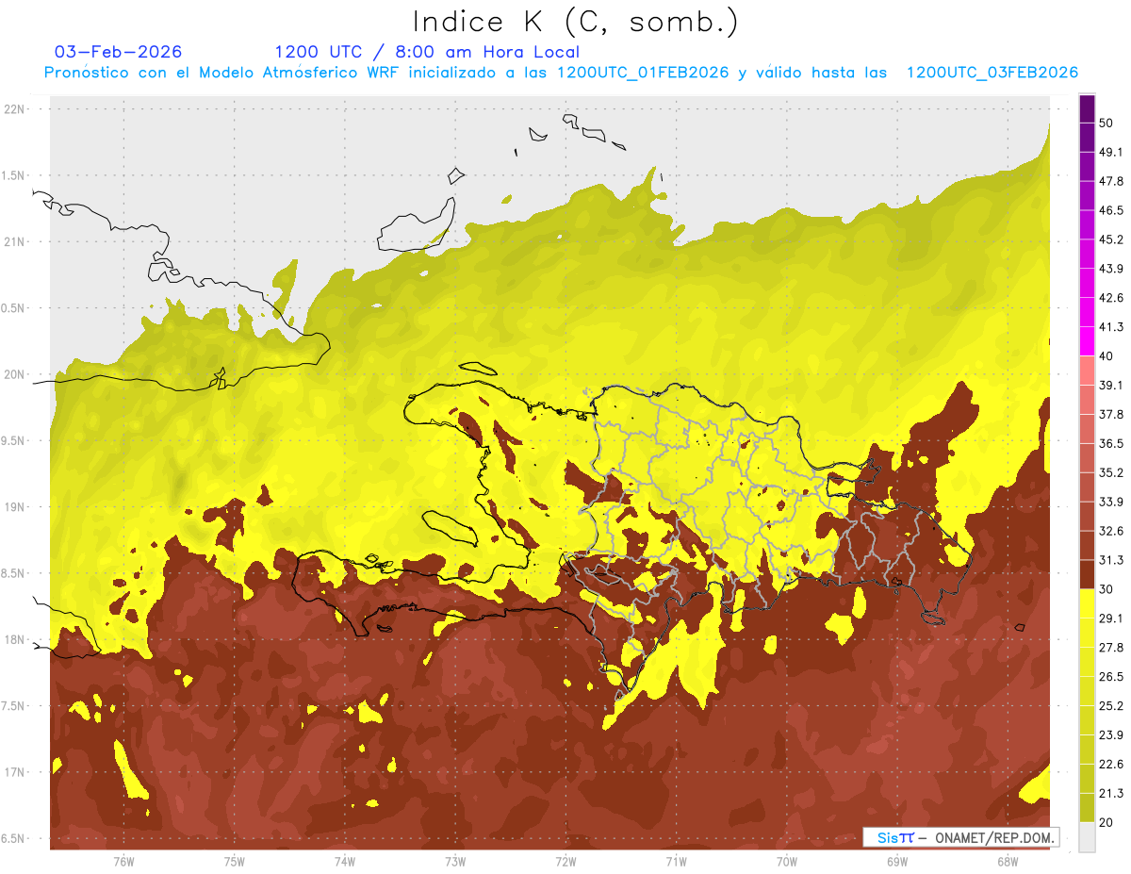Viewport: 1131px width, 874px height.
Task: Click latitude label '17N'
Action: click(15, 773)
